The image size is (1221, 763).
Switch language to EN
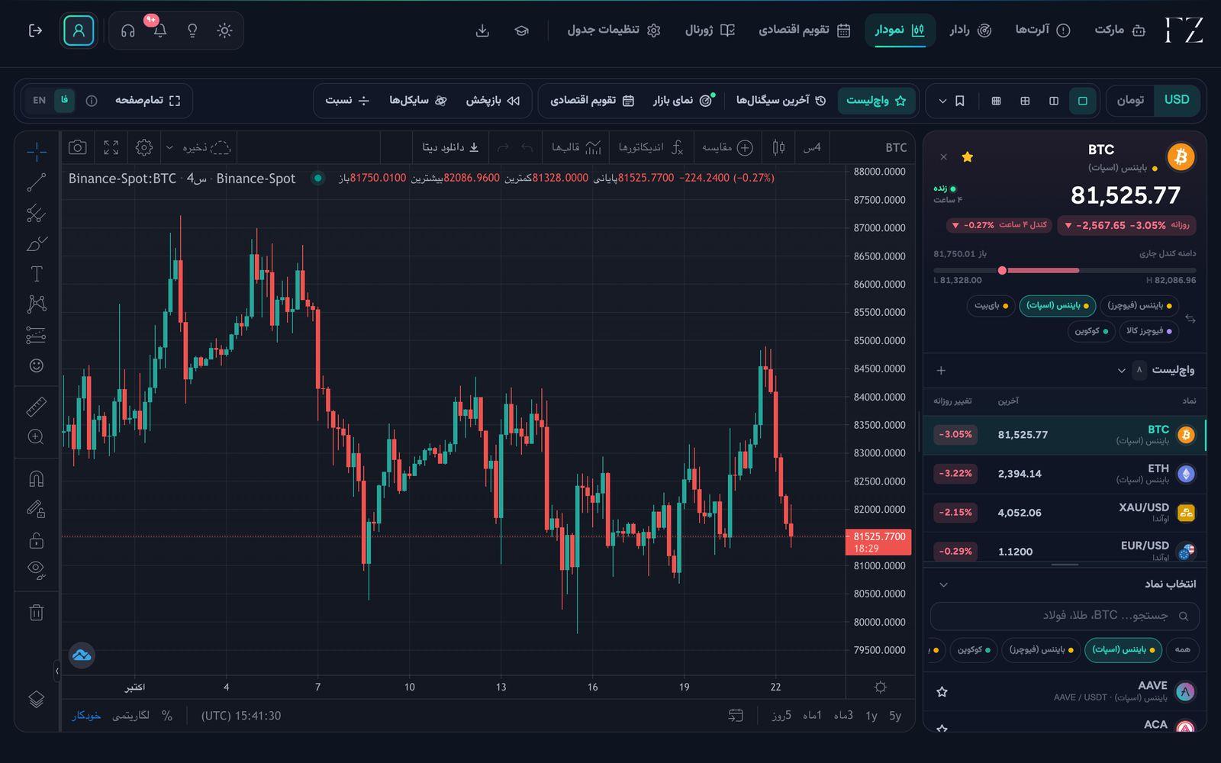[x=39, y=100]
